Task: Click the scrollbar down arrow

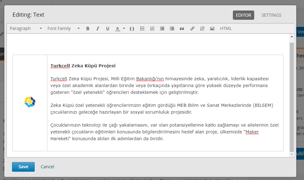Action: (292, 154)
